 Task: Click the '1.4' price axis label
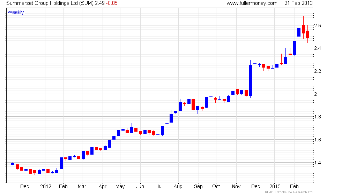click(318, 163)
